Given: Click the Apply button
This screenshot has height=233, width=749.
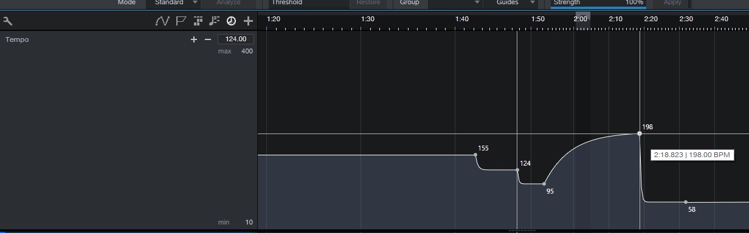Looking at the screenshot, I should coord(672,2).
